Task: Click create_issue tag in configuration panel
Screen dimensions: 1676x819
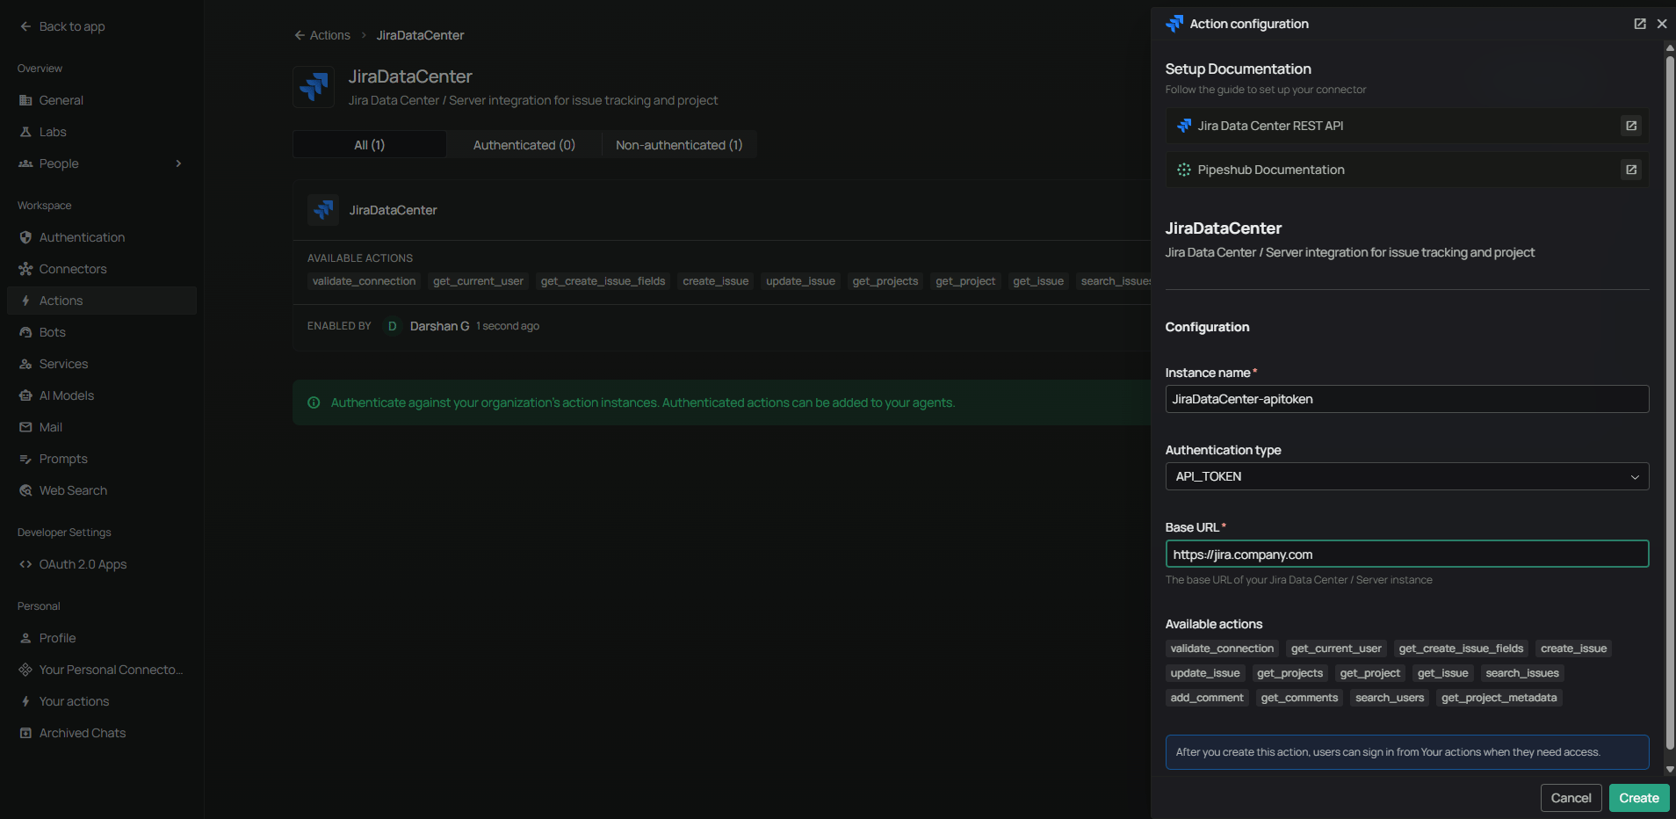Action: [x=1574, y=649]
